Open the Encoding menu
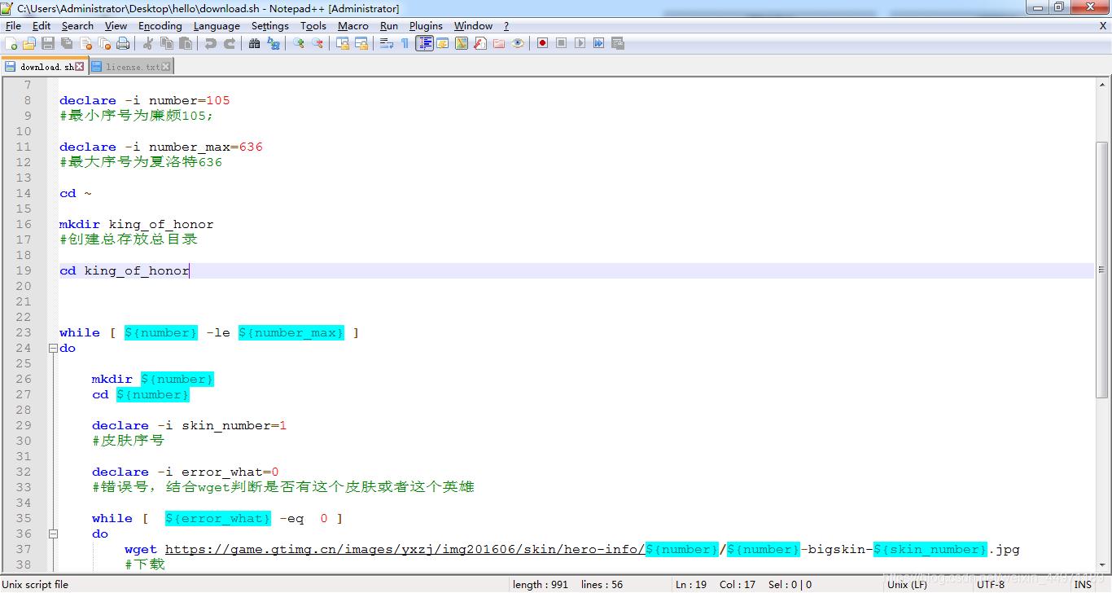 [160, 25]
